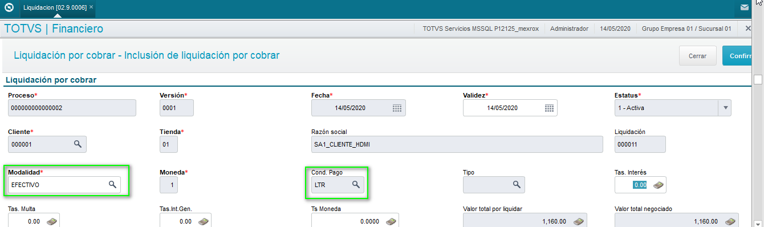Close the Liquidacion [02.9.0006] tab

tap(91, 7)
